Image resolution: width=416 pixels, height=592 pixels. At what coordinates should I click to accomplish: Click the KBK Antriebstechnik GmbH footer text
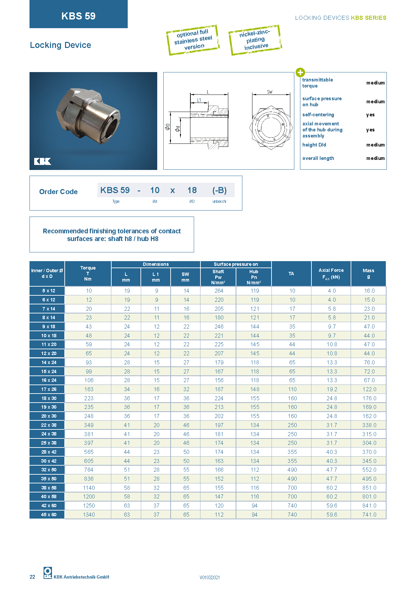pyautogui.click(x=81, y=577)
